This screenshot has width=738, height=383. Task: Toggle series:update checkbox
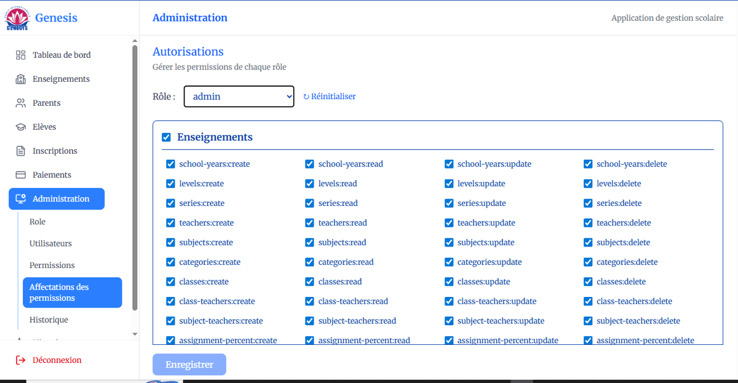pyautogui.click(x=449, y=203)
